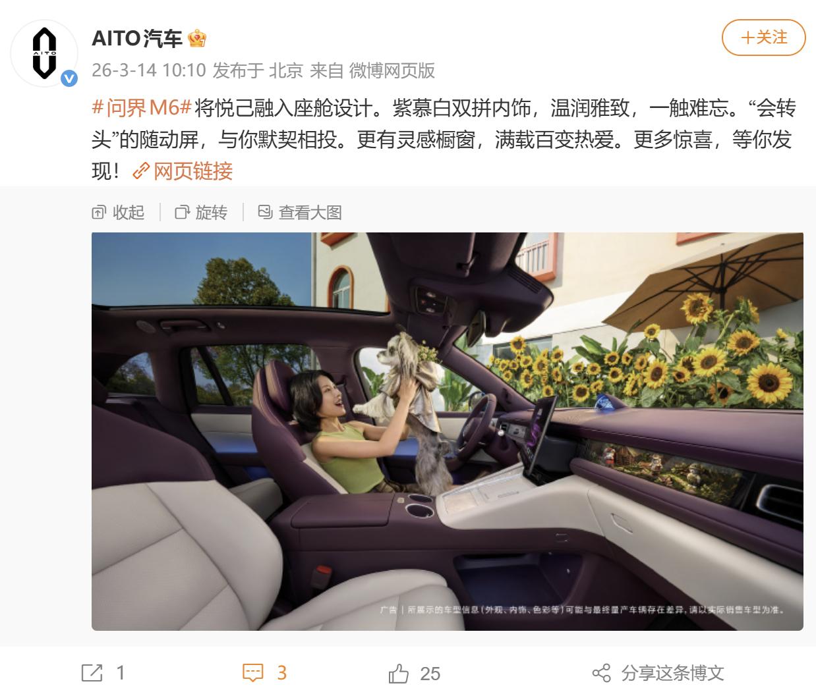Open the #问界M6# hashtag topic
816x694 pixels.
(x=141, y=107)
